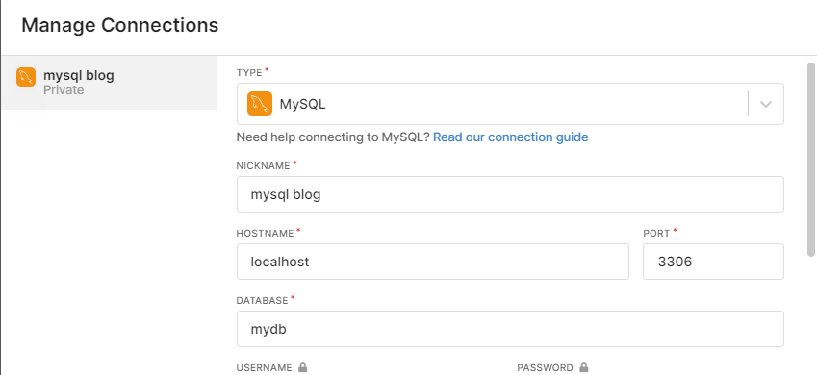Click the lock icon next to PASSWORD
817x375 pixels.
[583, 367]
